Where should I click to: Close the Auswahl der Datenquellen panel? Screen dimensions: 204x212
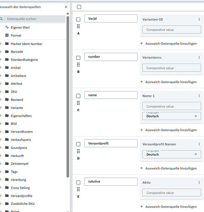[66, 7]
